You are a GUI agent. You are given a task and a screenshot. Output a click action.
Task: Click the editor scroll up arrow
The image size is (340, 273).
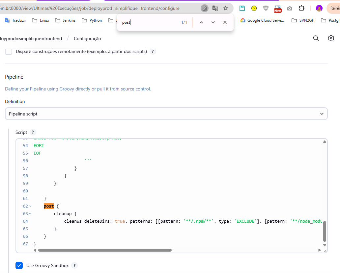[325, 141]
